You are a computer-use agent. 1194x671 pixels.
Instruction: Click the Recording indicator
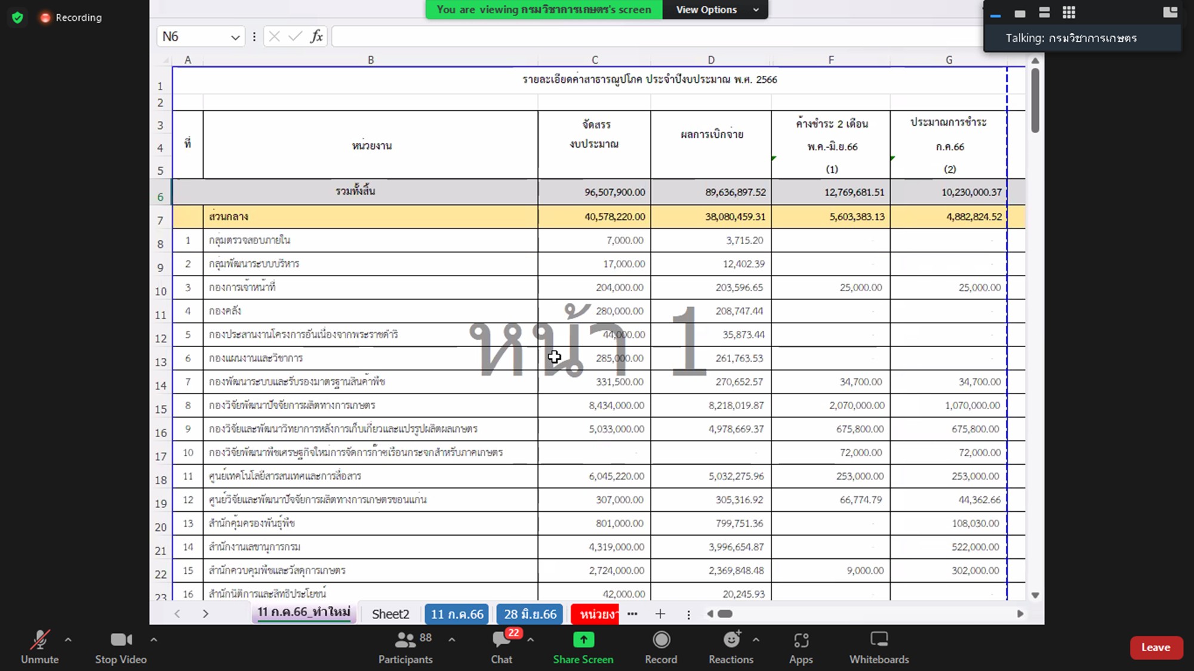71,17
